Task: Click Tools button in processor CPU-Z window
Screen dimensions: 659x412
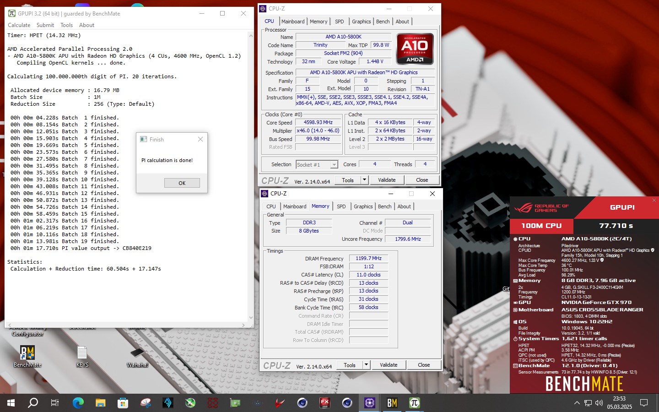Action: pyautogui.click(x=348, y=180)
